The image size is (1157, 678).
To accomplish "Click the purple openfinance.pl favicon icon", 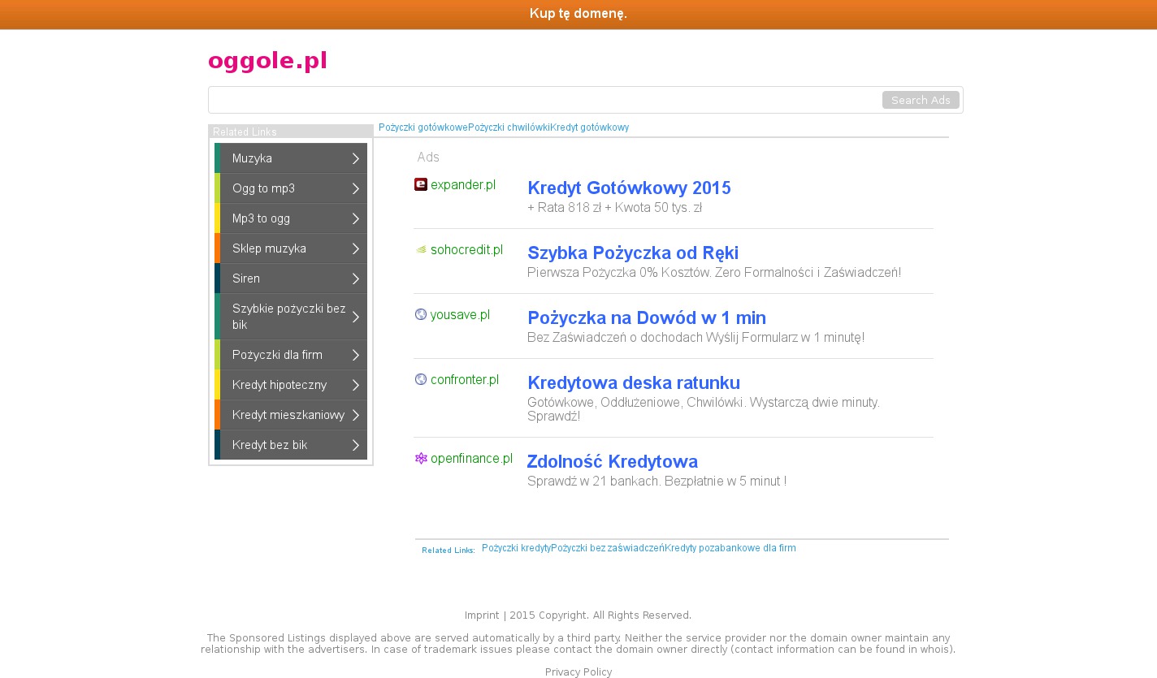I will (x=421, y=458).
